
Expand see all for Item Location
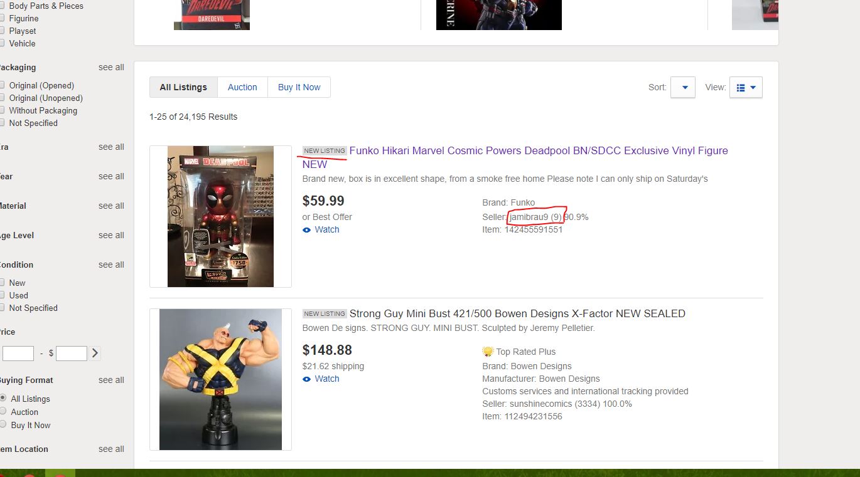[x=111, y=449]
